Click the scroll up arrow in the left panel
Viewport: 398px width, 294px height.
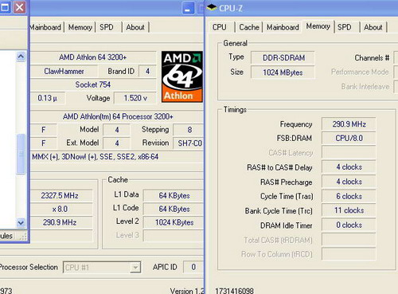click(21, 57)
